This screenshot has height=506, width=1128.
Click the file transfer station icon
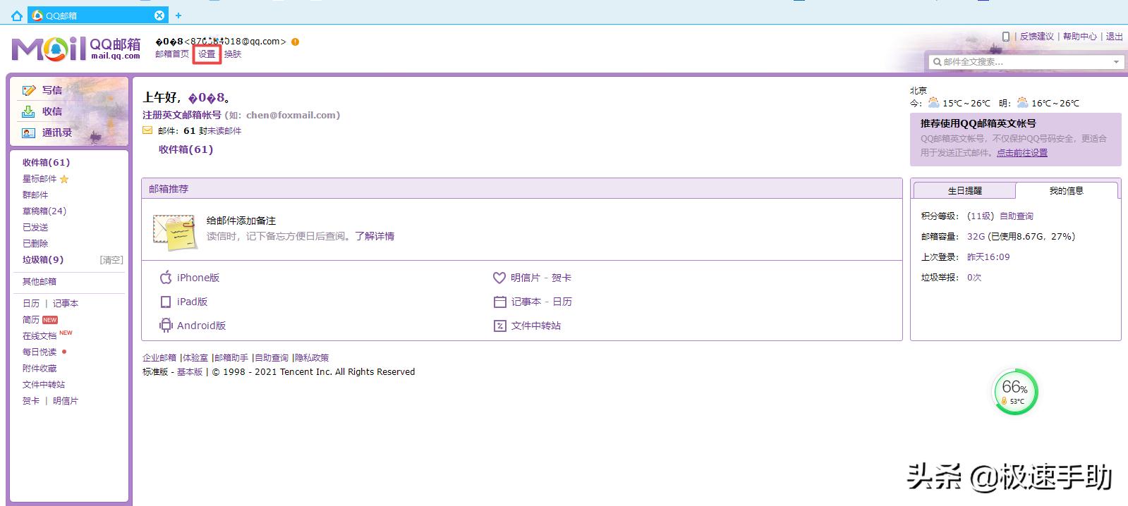(499, 326)
